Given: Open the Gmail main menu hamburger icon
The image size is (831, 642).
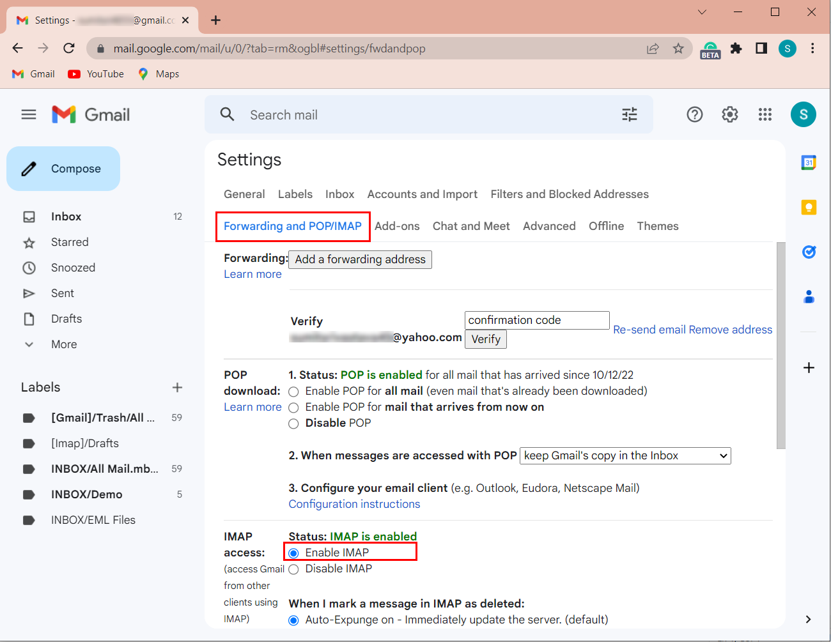Looking at the screenshot, I should click(29, 115).
